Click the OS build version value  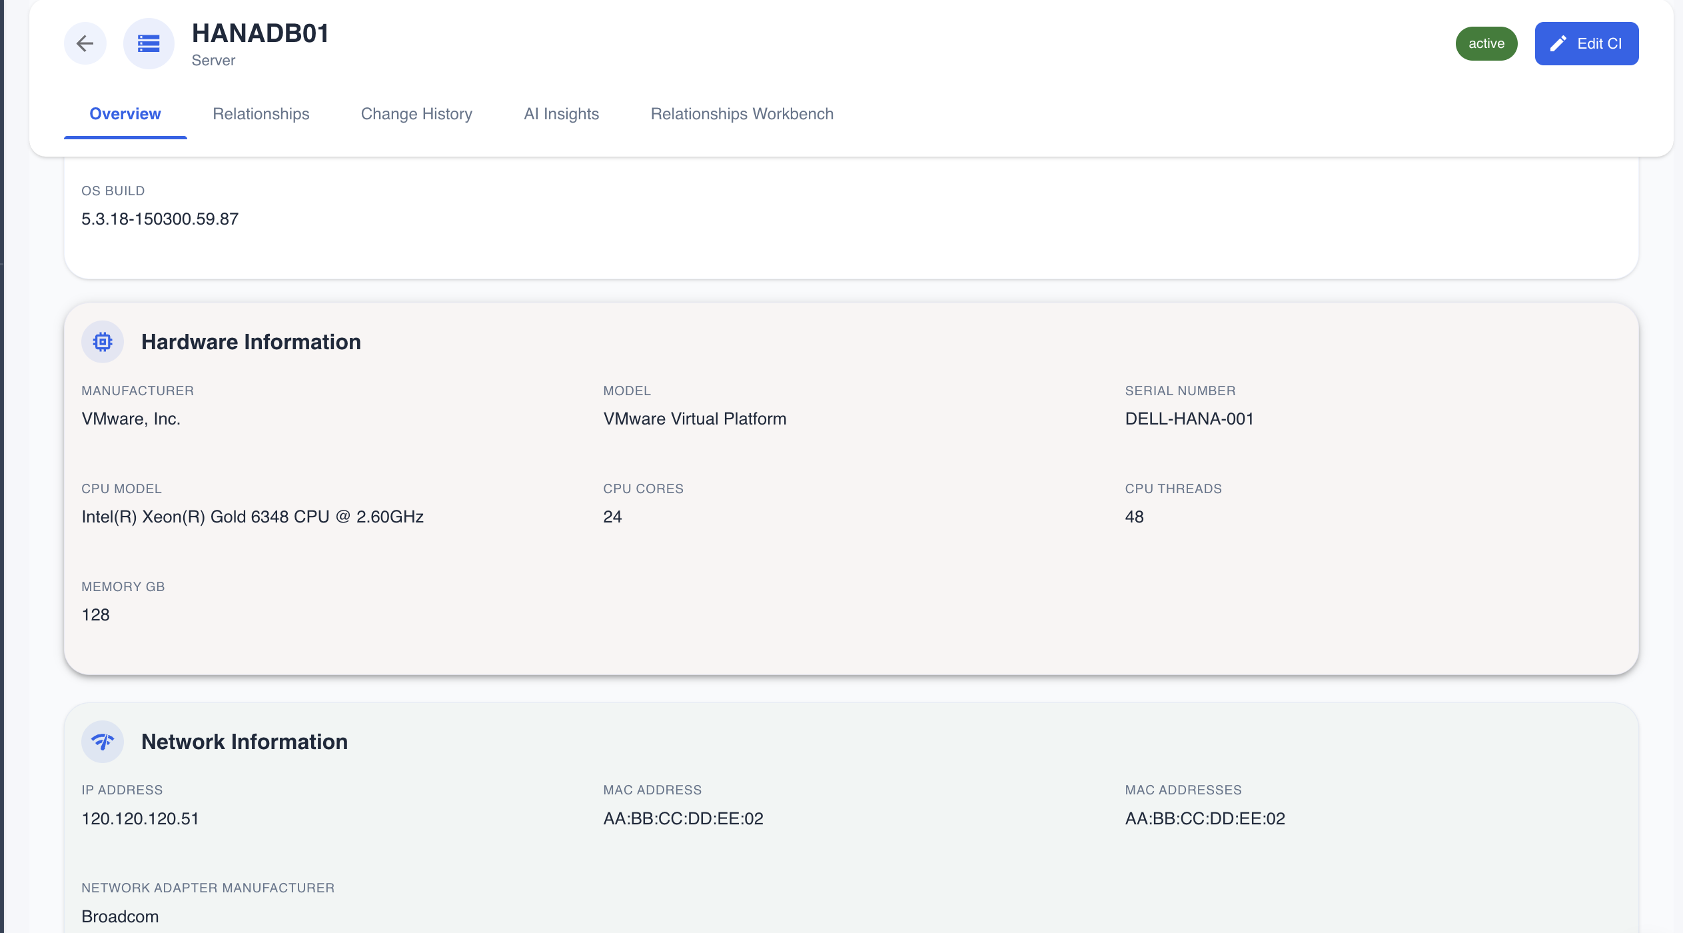[x=160, y=219]
